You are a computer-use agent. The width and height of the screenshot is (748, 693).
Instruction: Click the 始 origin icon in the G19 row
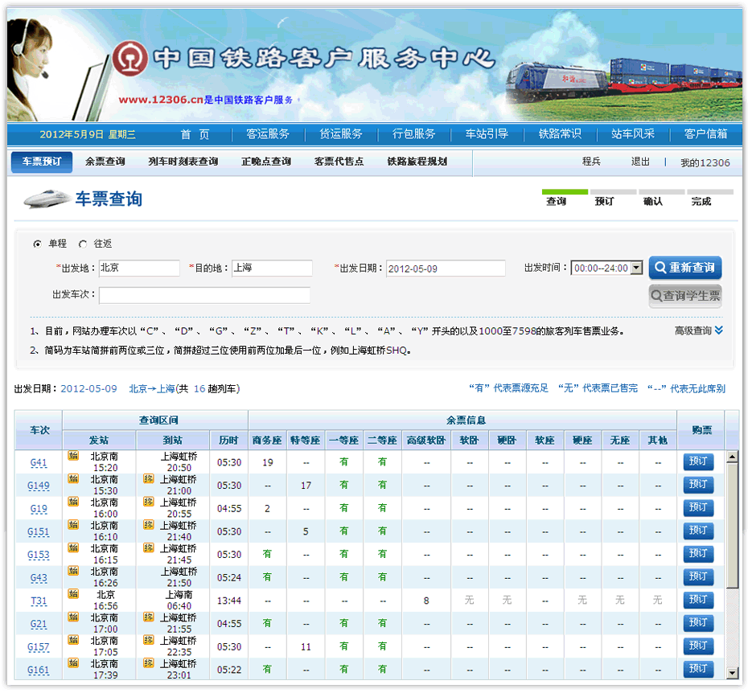(x=73, y=502)
